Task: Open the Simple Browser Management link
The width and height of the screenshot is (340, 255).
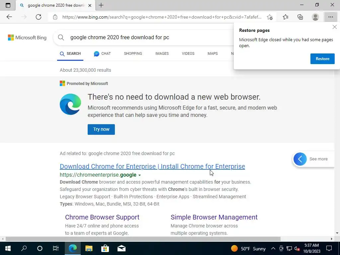Action: tap(214, 217)
